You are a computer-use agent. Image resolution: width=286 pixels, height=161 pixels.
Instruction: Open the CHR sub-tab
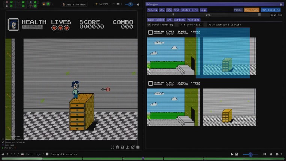point(169,20)
